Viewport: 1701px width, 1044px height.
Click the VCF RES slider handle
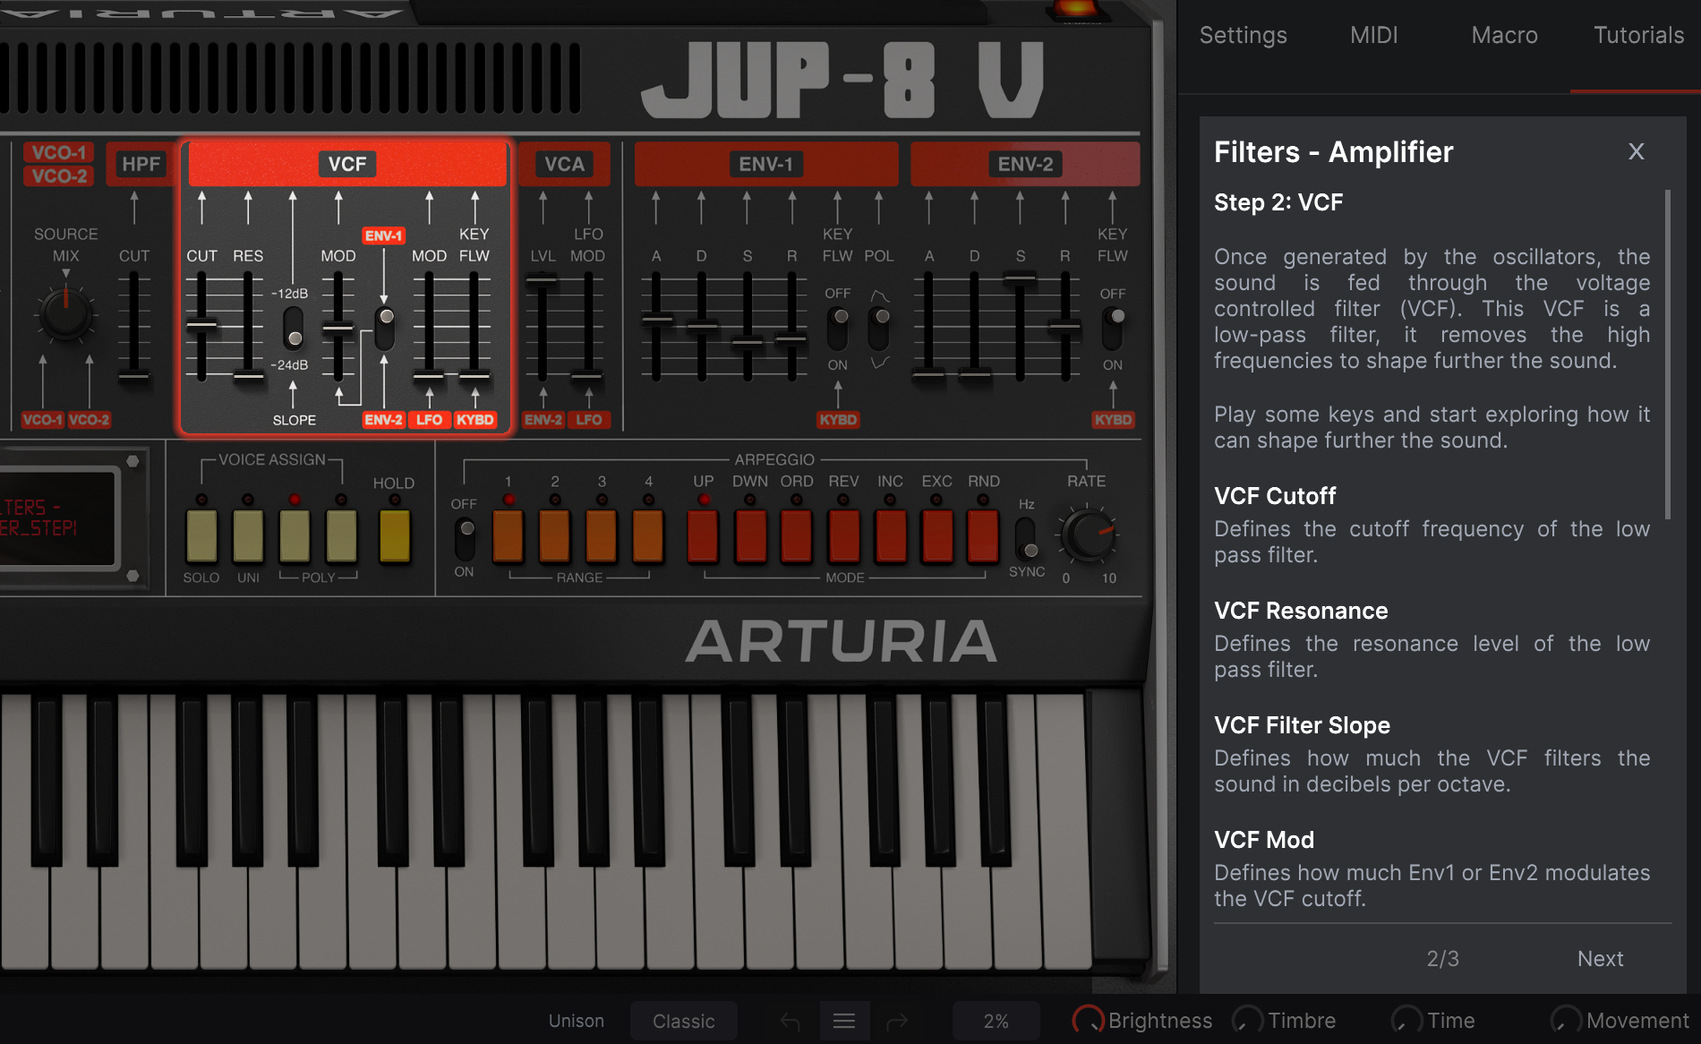tap(248, 376)
